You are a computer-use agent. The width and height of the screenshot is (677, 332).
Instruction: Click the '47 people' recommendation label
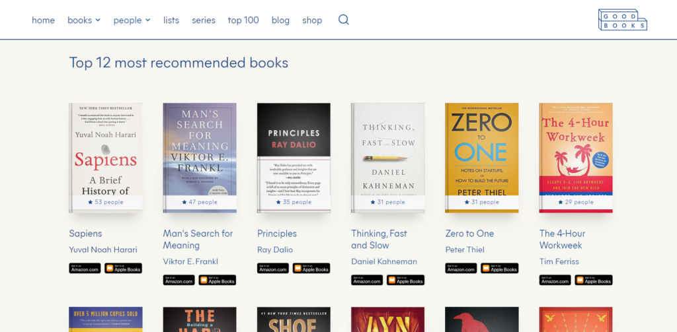(x=200, y=202)
